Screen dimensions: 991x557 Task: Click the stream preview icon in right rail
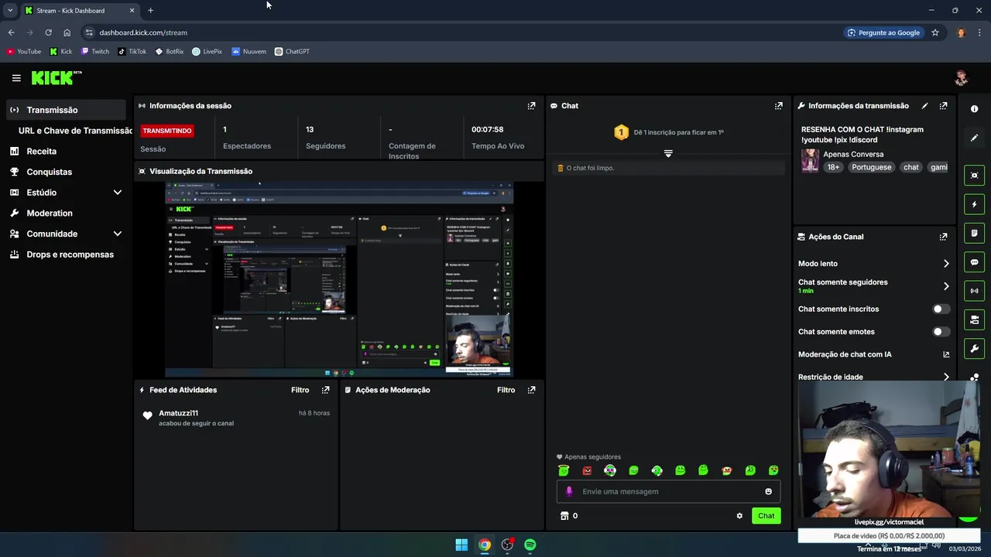point(974,176)
